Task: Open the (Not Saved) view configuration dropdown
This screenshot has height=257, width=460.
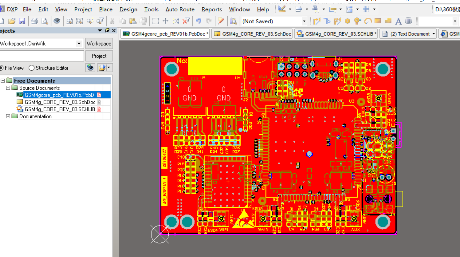Action: 304,21
